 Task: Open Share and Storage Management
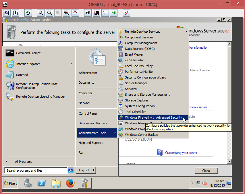pos(153,95)
